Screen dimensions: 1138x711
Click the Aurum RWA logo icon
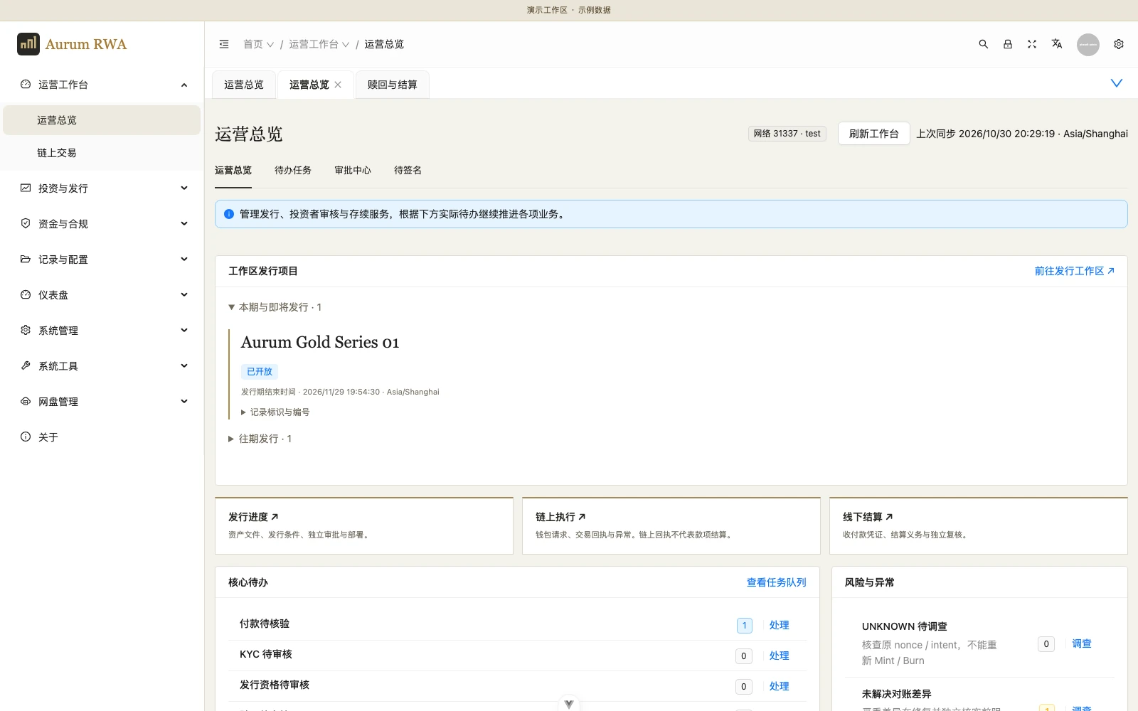(x=28, y=44)
